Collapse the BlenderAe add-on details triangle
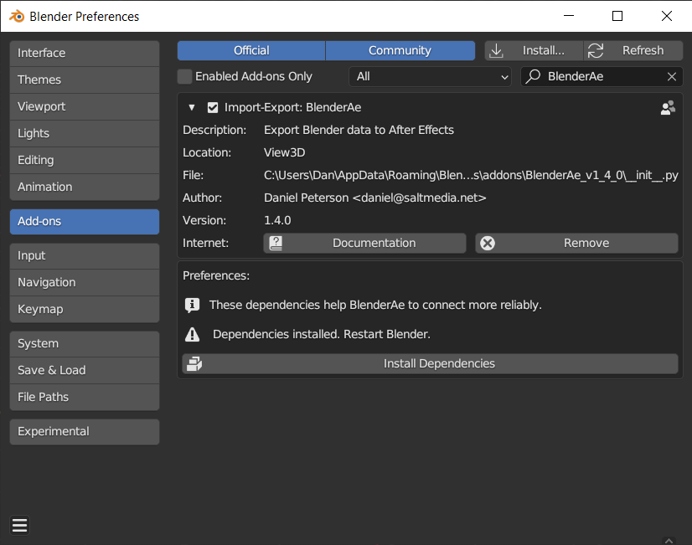The width and height of the screenshot is (692, 545). (x=192, y=108)
